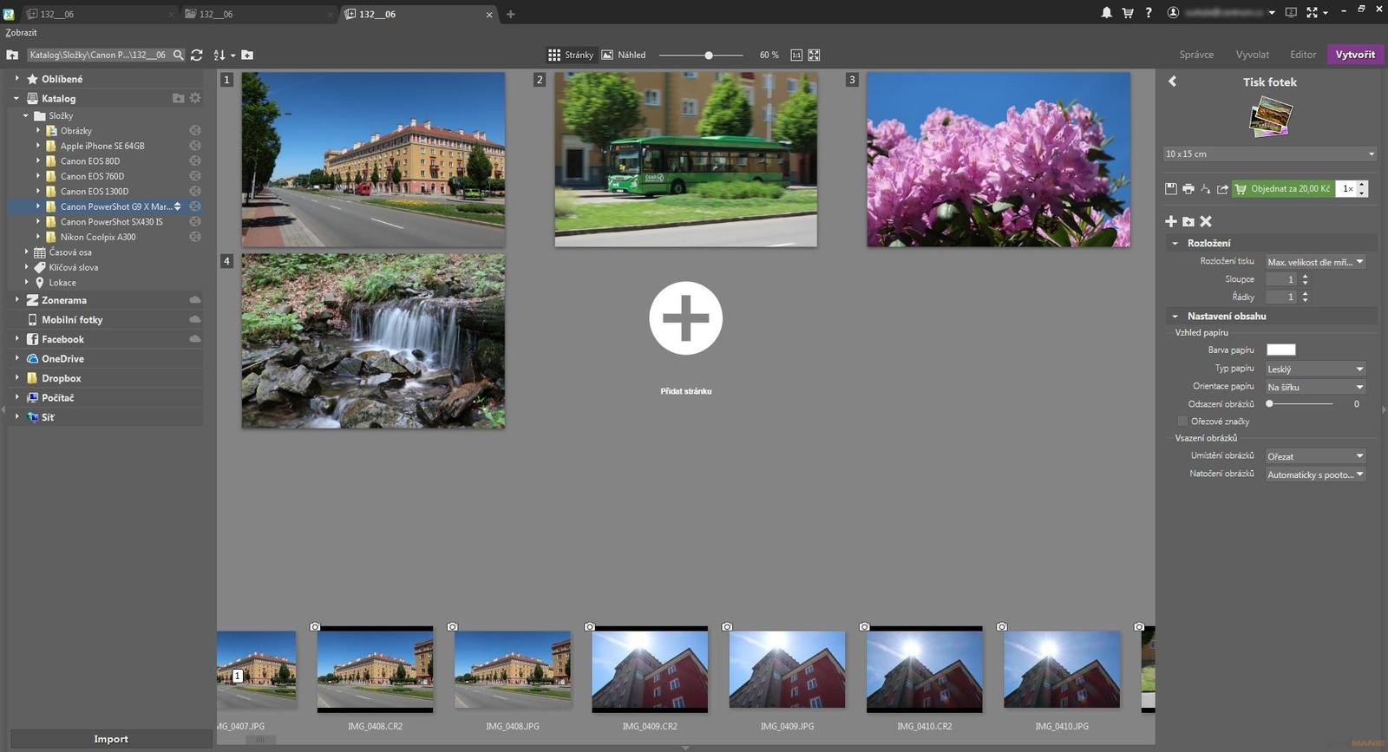Screen dimensions: 1388x752
Task: Select the IMG_0409.CR2 thumbnail in filmstrip
Action: 650,670
